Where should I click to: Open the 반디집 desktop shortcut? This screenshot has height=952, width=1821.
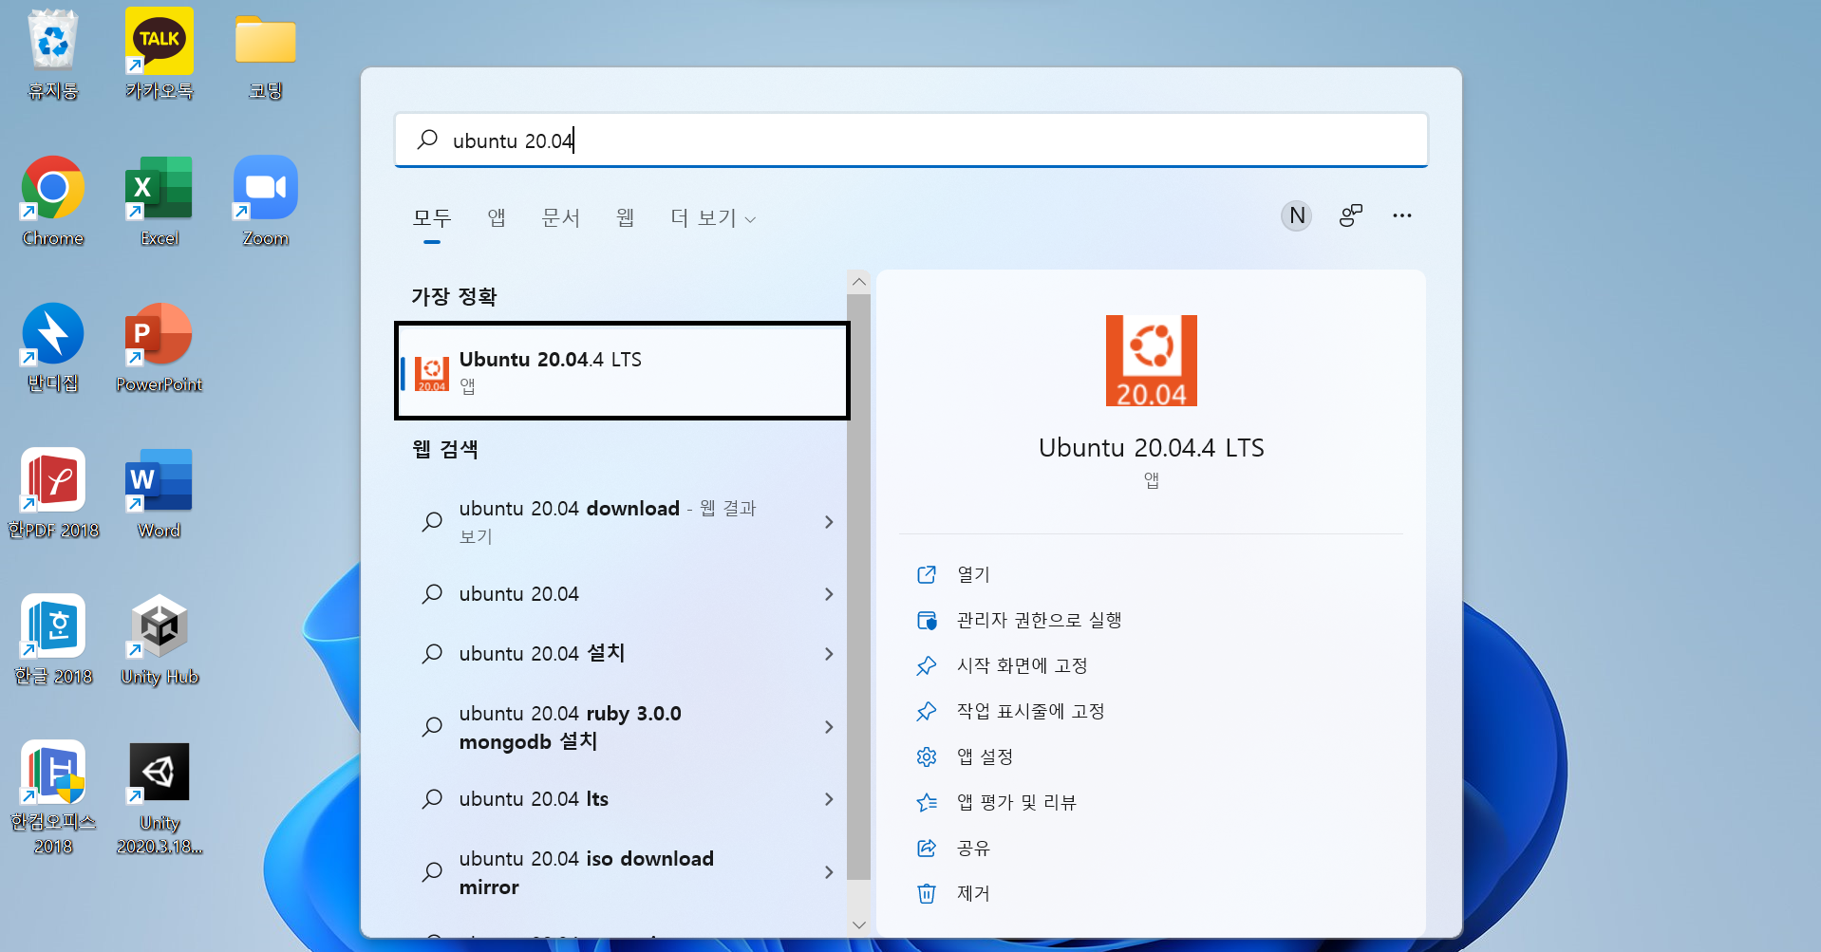(53, 347)
